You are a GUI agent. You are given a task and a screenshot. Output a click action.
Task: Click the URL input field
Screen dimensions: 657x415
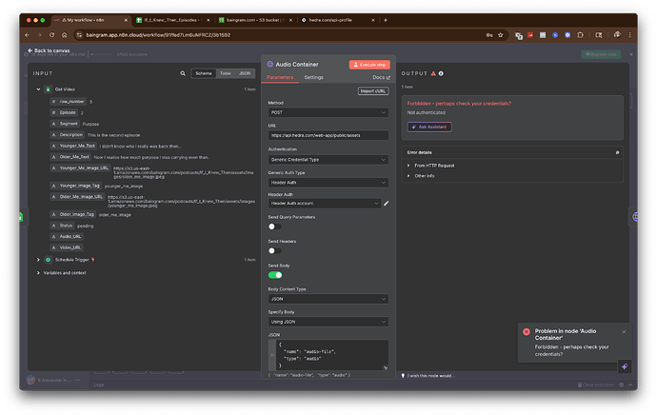(x=328, y=135)
